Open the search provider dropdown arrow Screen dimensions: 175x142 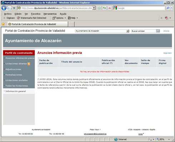171,8
